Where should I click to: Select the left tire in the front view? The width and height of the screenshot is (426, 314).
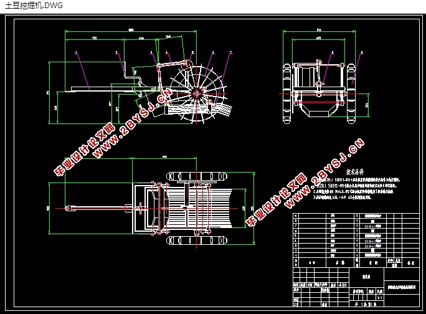pos(287,93)
